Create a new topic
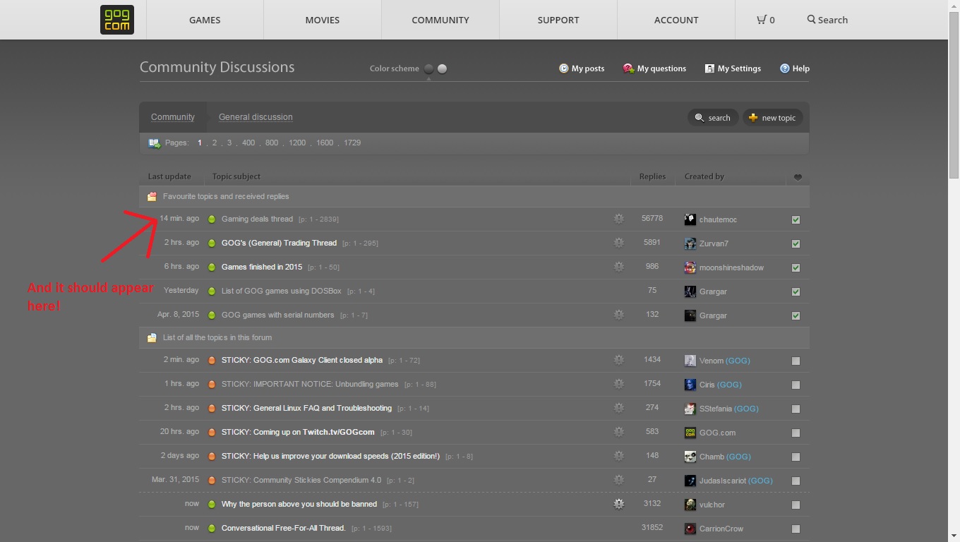Viewport: 960px width, 542px height. pyautogui.click(x=772, y=118)
